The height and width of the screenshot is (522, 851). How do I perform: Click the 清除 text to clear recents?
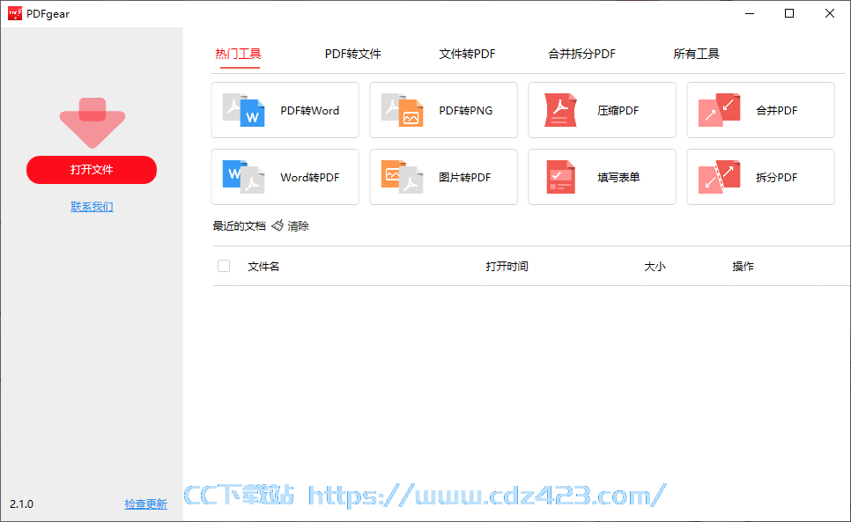pos(298,225)
